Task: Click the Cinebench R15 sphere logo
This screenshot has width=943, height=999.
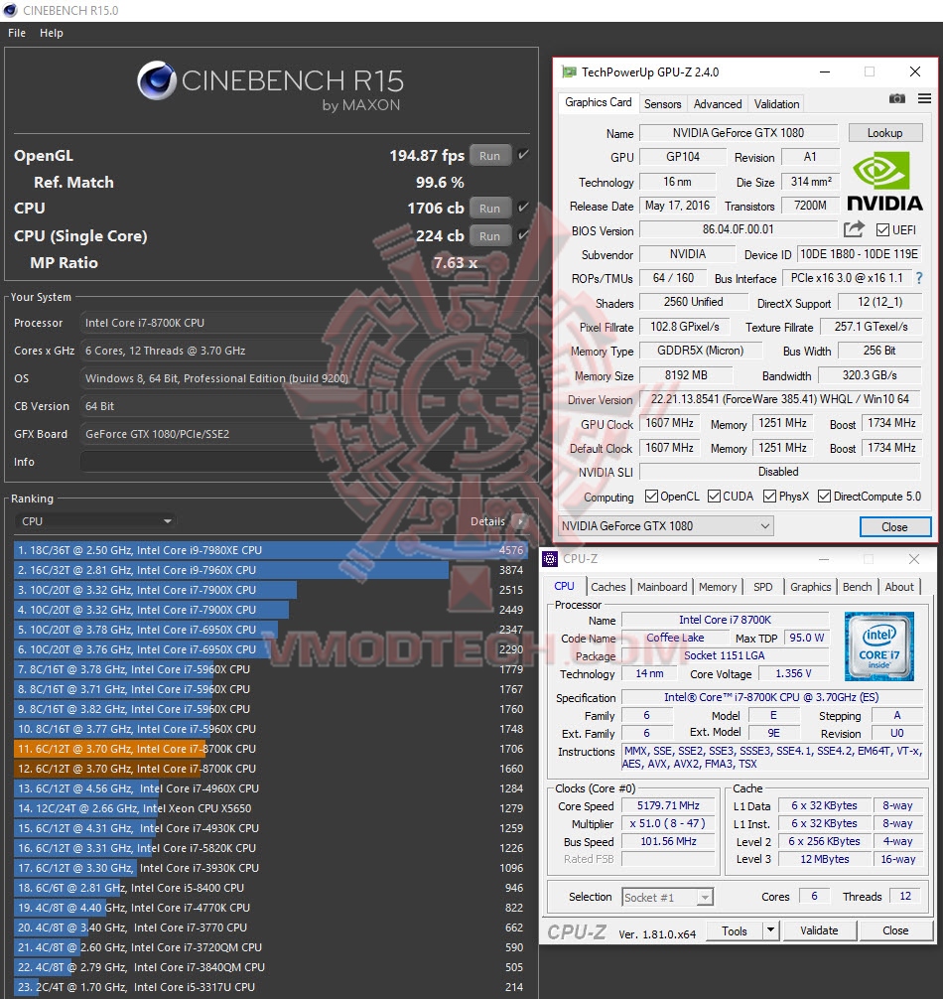Action: tap(157, 80)
